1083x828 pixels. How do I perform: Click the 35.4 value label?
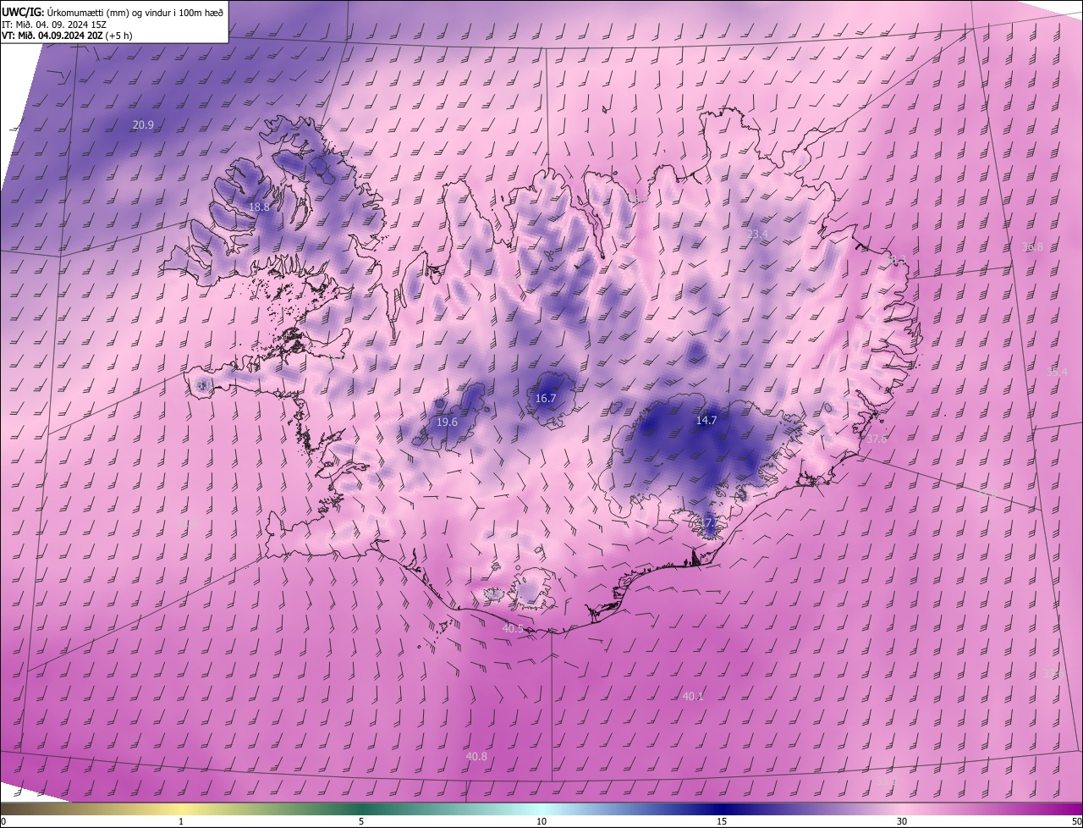click(1057, 372)
